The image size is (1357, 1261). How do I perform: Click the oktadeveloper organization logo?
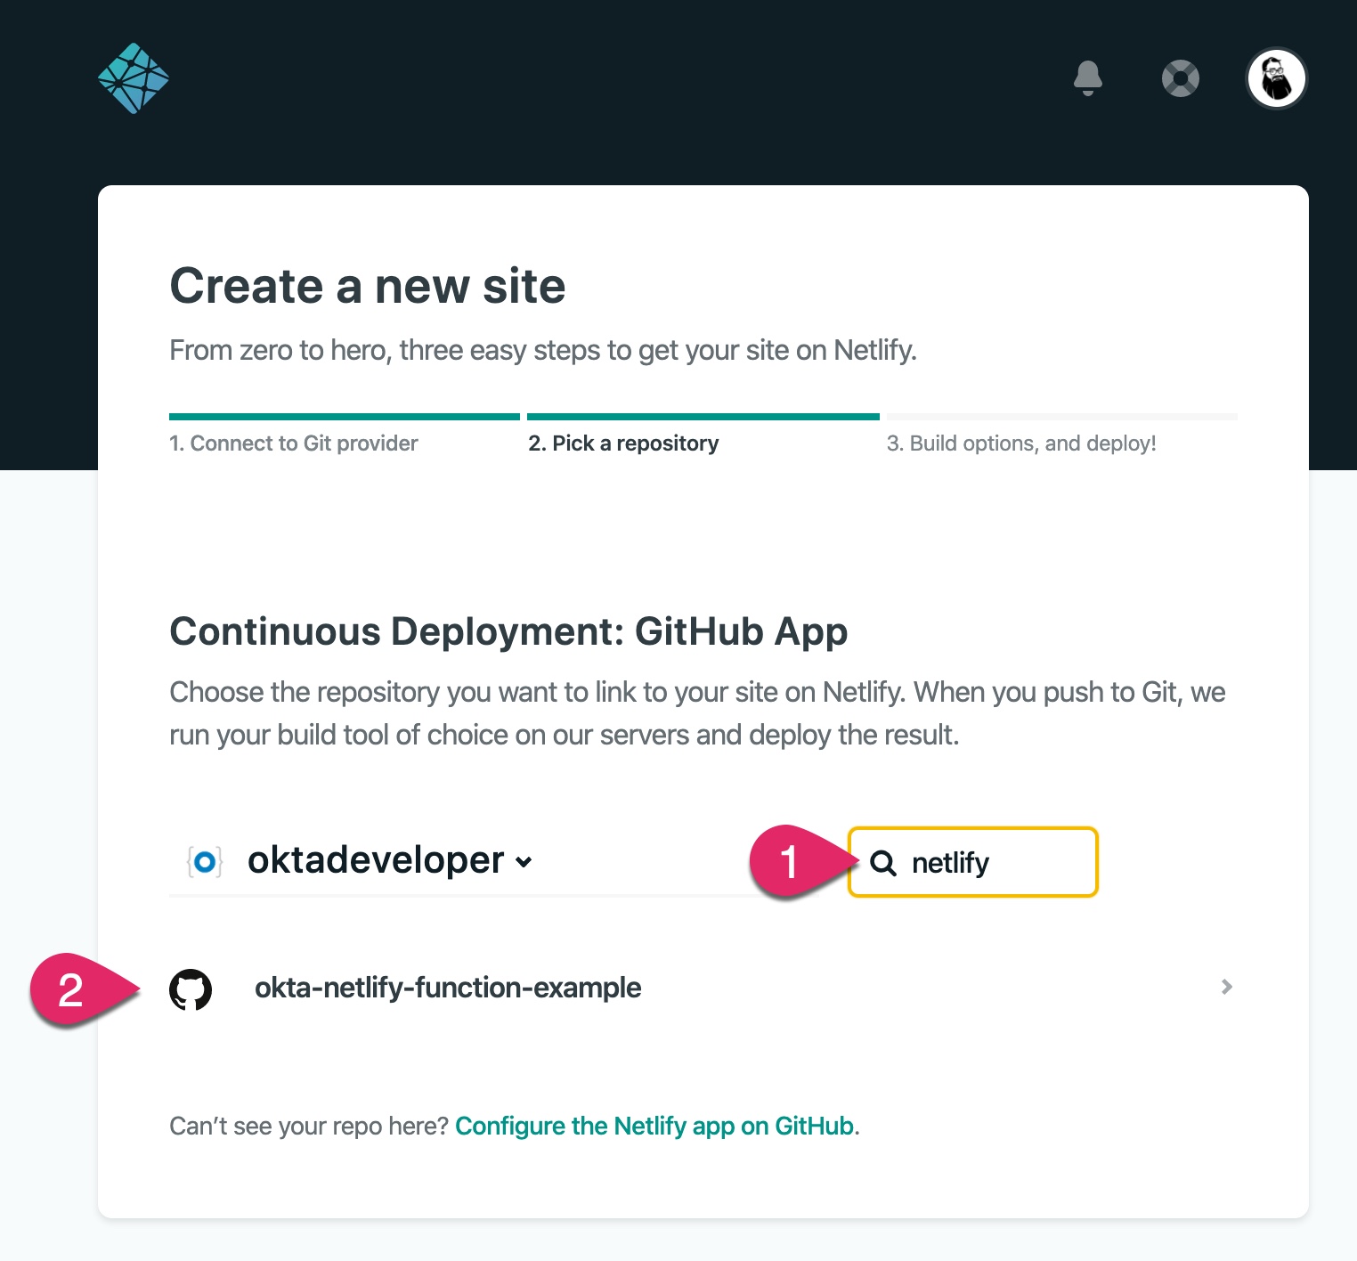pyautogui.click(x=205, y=862)
